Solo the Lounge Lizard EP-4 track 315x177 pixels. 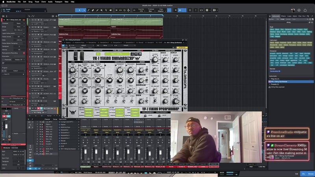click(x=35, y=20)
